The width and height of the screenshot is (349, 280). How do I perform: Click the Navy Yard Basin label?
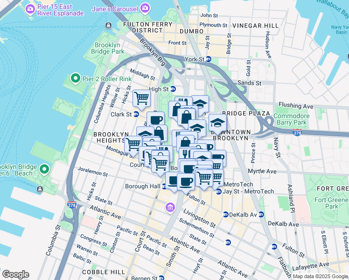340,29
